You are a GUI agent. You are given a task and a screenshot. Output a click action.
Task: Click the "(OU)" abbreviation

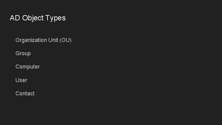coord(66,40)
